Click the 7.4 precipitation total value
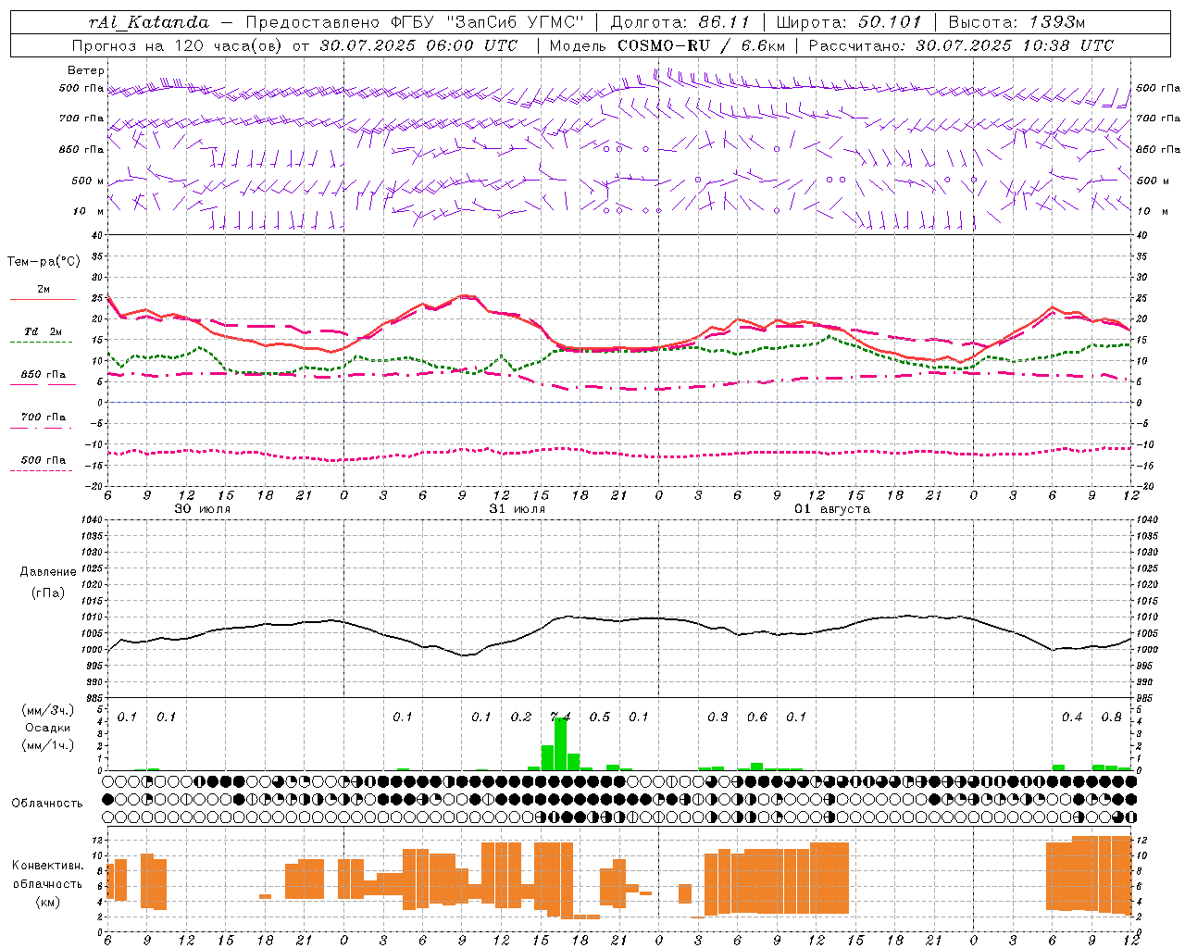This screenshot has height=948, width=1185. [x=560, y=717]
